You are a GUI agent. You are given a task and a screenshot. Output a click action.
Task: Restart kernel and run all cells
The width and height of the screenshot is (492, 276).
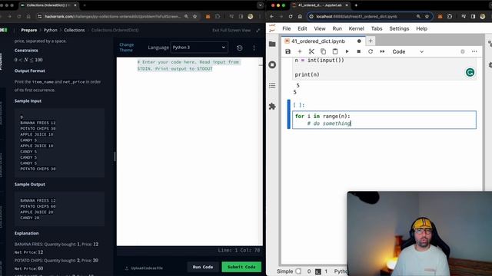click(x=382, y=51)
